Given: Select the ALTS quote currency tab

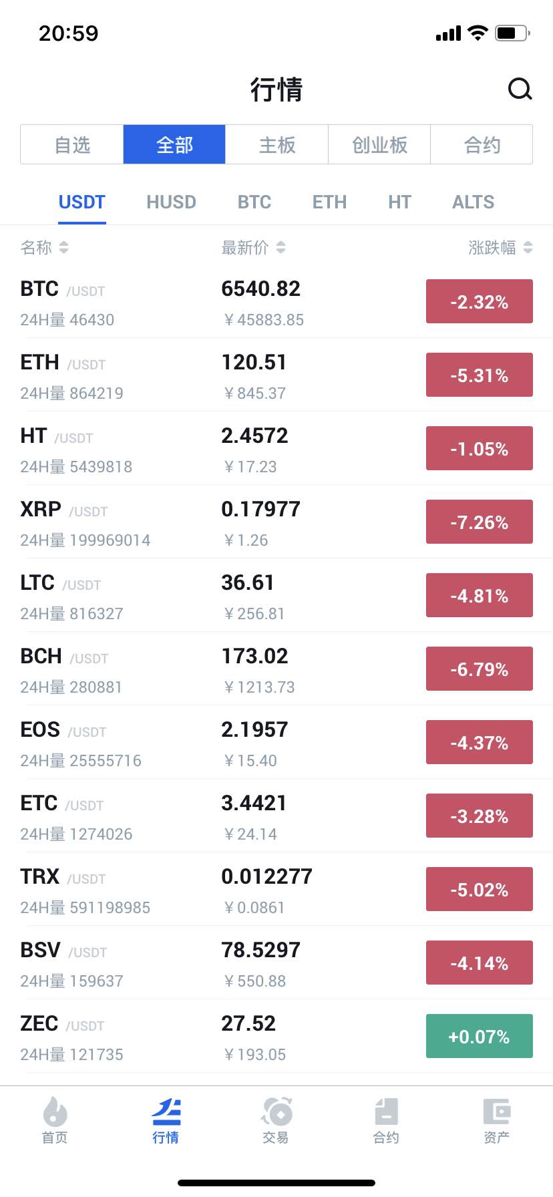Looking at the screenshot, I should coord(474,202).
